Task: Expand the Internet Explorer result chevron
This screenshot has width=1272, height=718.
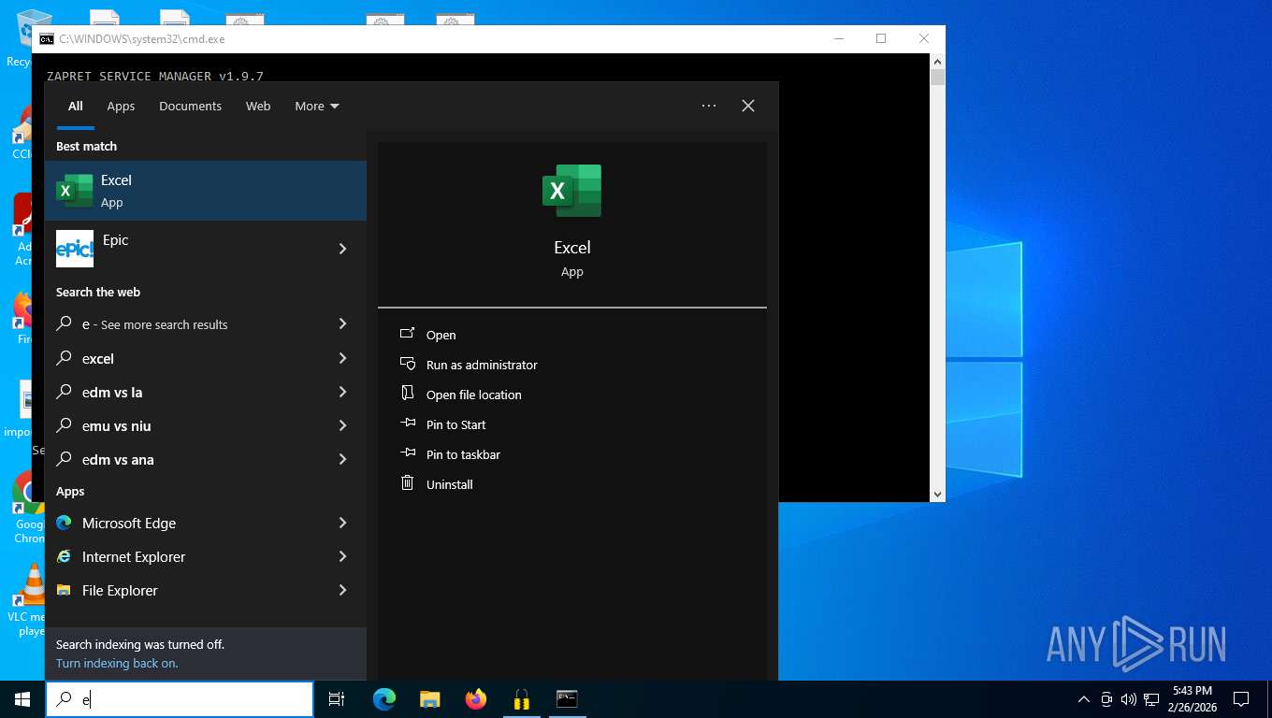Action: [x=342, y=556]
